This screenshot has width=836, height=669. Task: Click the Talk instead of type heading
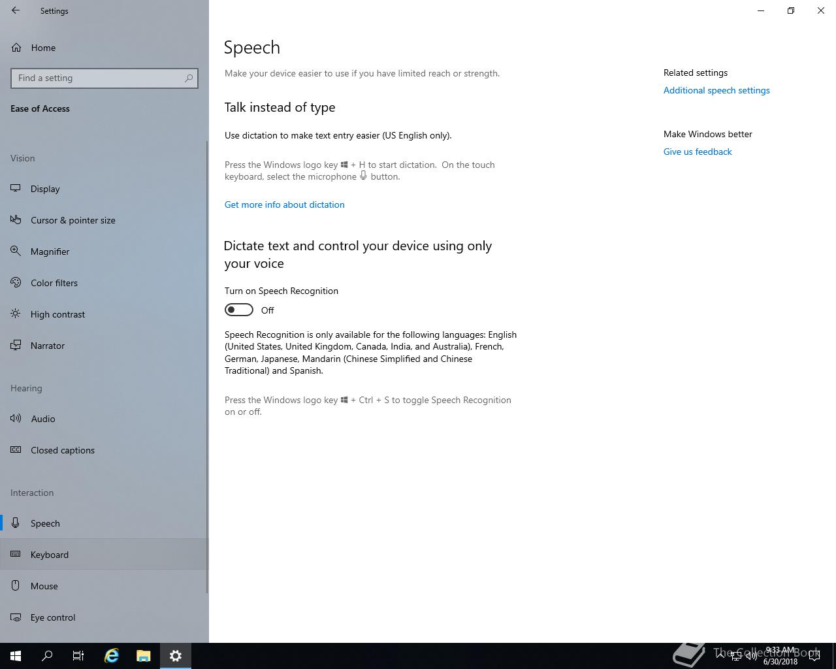coord(280,107)
